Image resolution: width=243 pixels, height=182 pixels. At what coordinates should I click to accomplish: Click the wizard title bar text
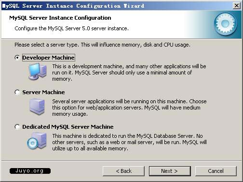pyautogui.click(x=73, y=6)
